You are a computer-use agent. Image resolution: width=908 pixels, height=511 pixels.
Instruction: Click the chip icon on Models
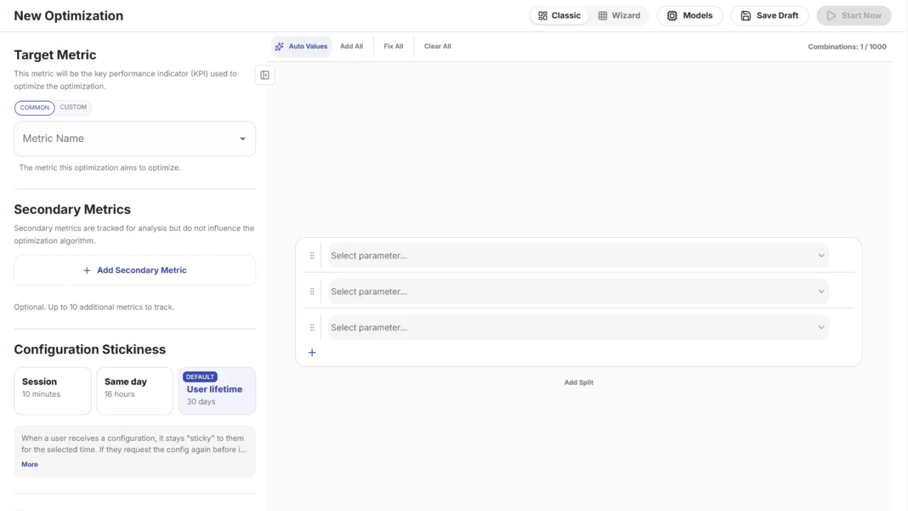tap(672, 16)
